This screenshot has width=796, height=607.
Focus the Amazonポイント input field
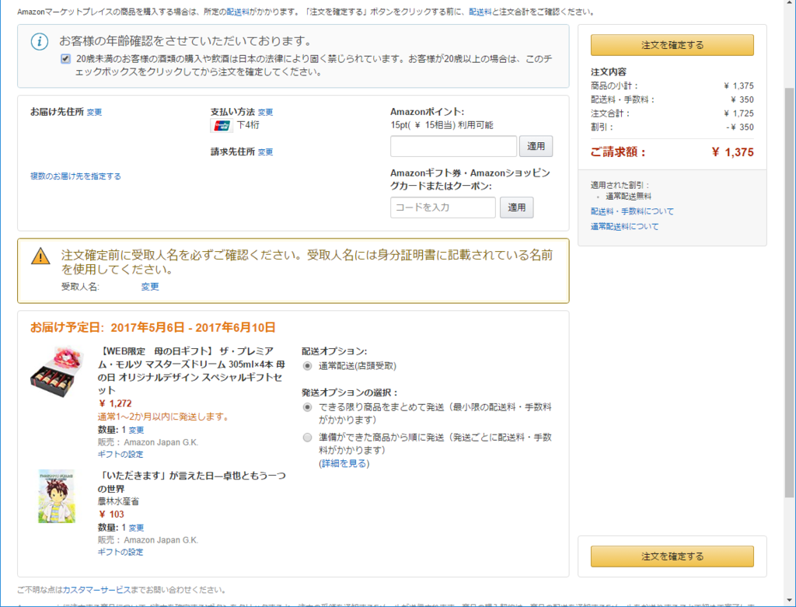tap(453, 146)
